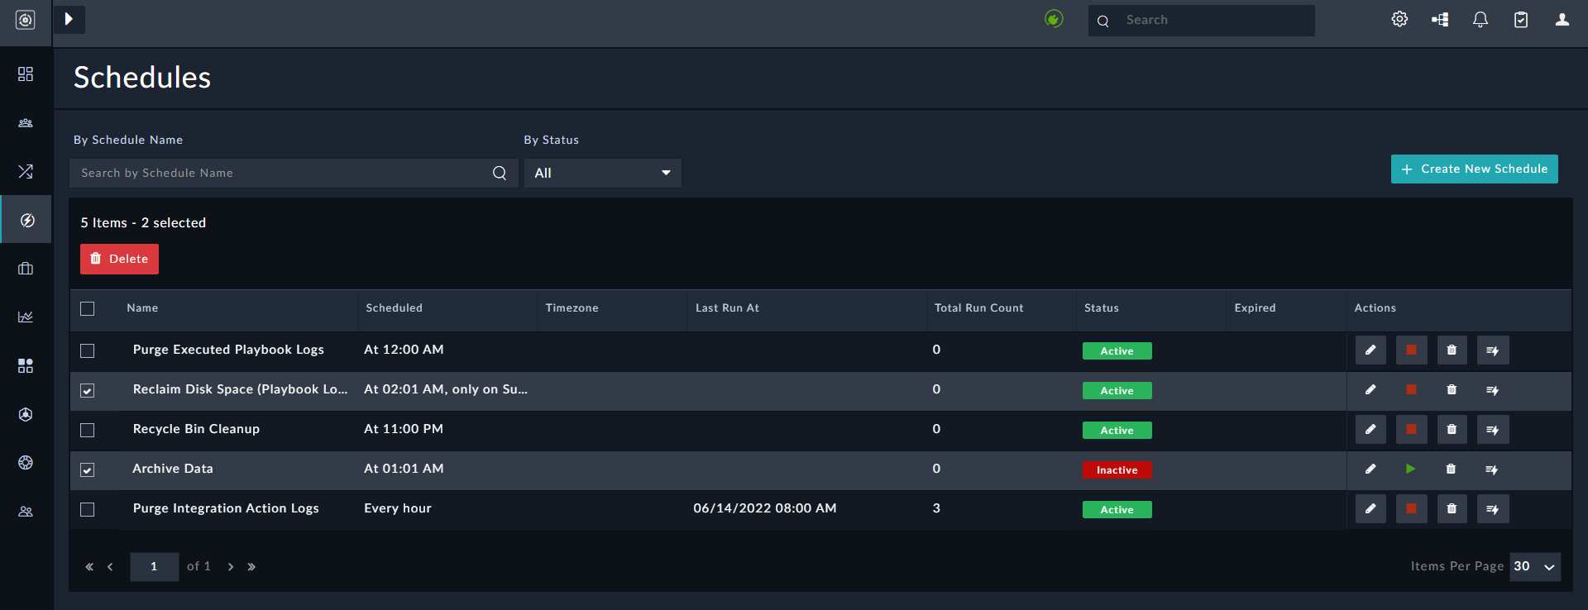The width and height of the screenshot is (1588, 610).
Task: Check Purge Integration Action Logs row checkbox
Action: (x=88, y=509)
